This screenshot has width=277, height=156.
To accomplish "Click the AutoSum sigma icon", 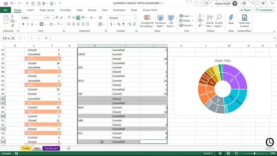I will (x=200, y=16).
